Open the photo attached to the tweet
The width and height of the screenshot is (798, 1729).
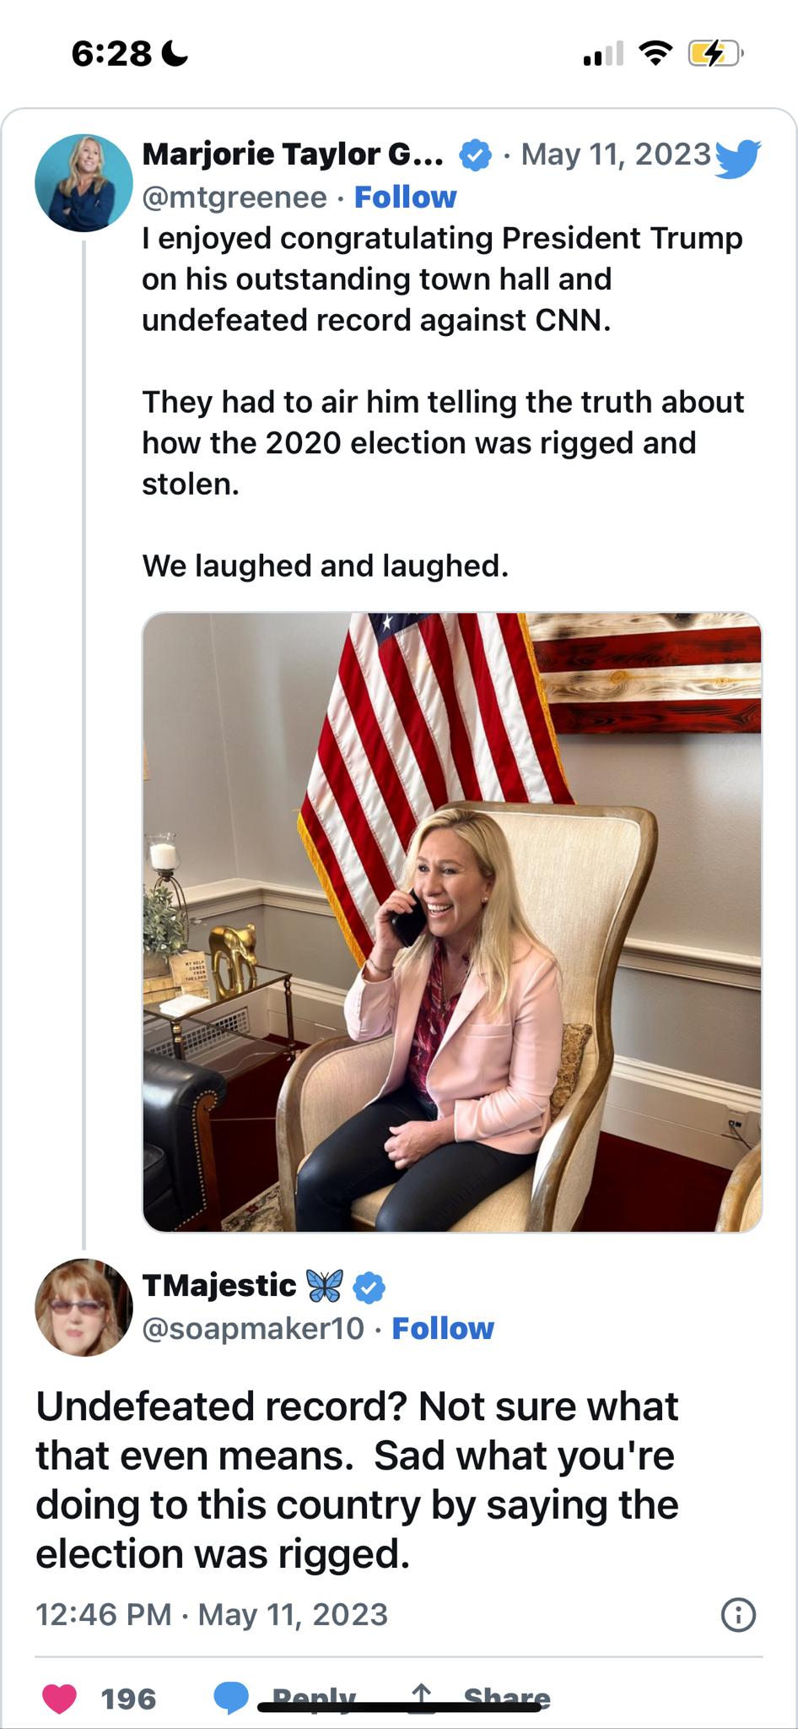coord(452,921)
